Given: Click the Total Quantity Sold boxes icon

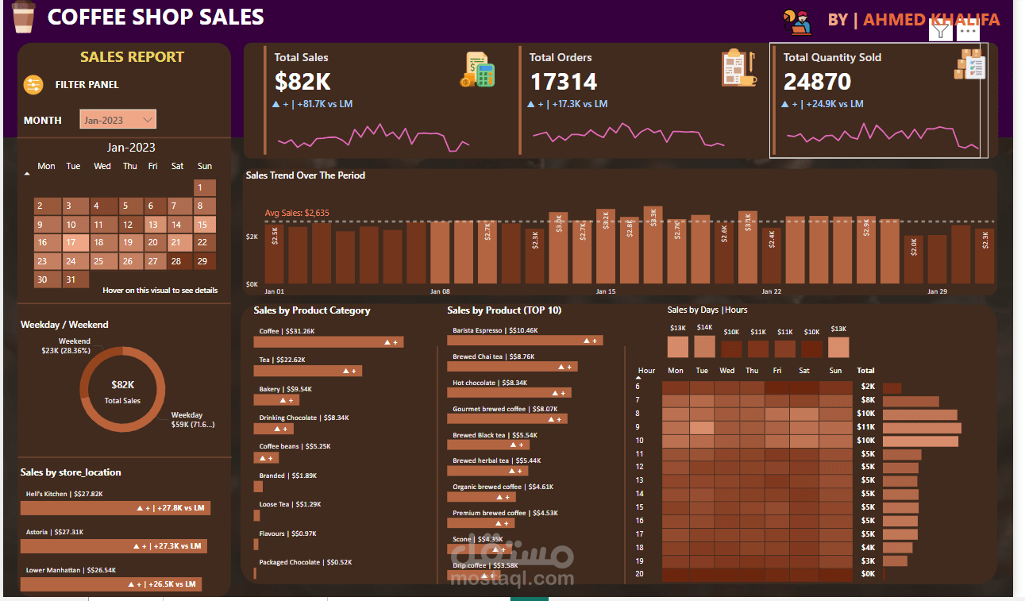Looking at the screenshot, I should click(969, 65).
